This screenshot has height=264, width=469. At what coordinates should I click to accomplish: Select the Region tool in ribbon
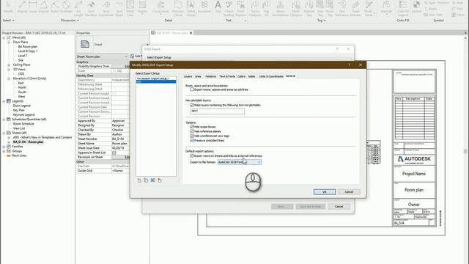click(x=142, y=7)
